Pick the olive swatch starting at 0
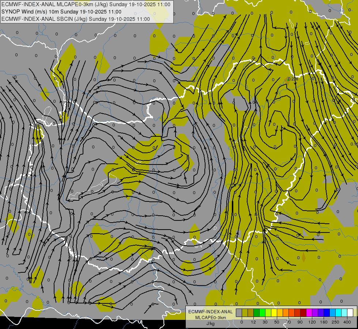Screen dimensions: 358x329 (245, 313)
